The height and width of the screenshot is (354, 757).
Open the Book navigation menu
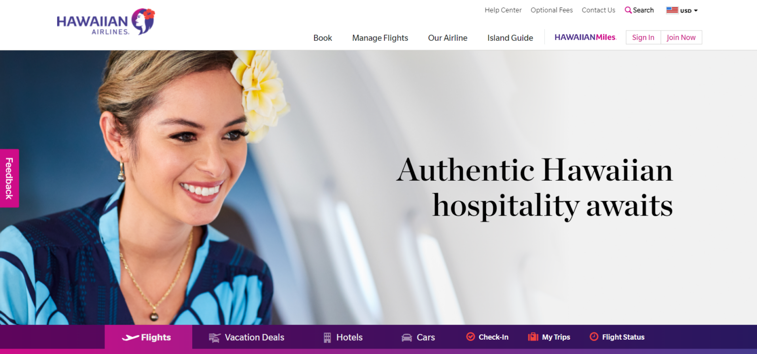point(323,38)
